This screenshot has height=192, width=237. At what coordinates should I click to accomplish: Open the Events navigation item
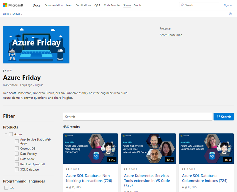click(x=137, y=5)
